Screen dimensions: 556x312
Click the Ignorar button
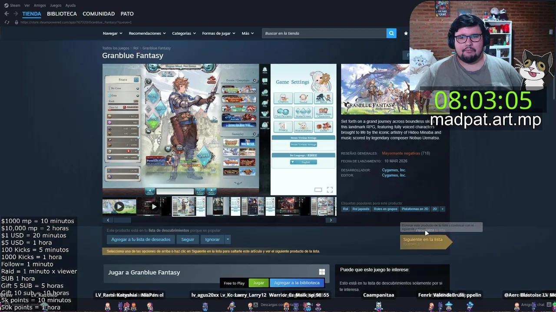pyautogui.click(x=212, y=239)
